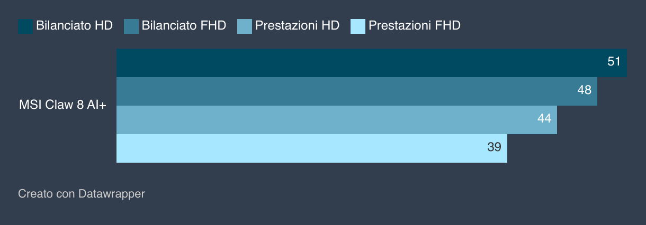Click the Bilanciato FHD color swatch
Screen dimensions: 646x225
[x=131, y=26]
